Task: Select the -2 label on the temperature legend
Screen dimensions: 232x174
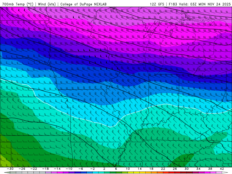Action: coord(93,169)
